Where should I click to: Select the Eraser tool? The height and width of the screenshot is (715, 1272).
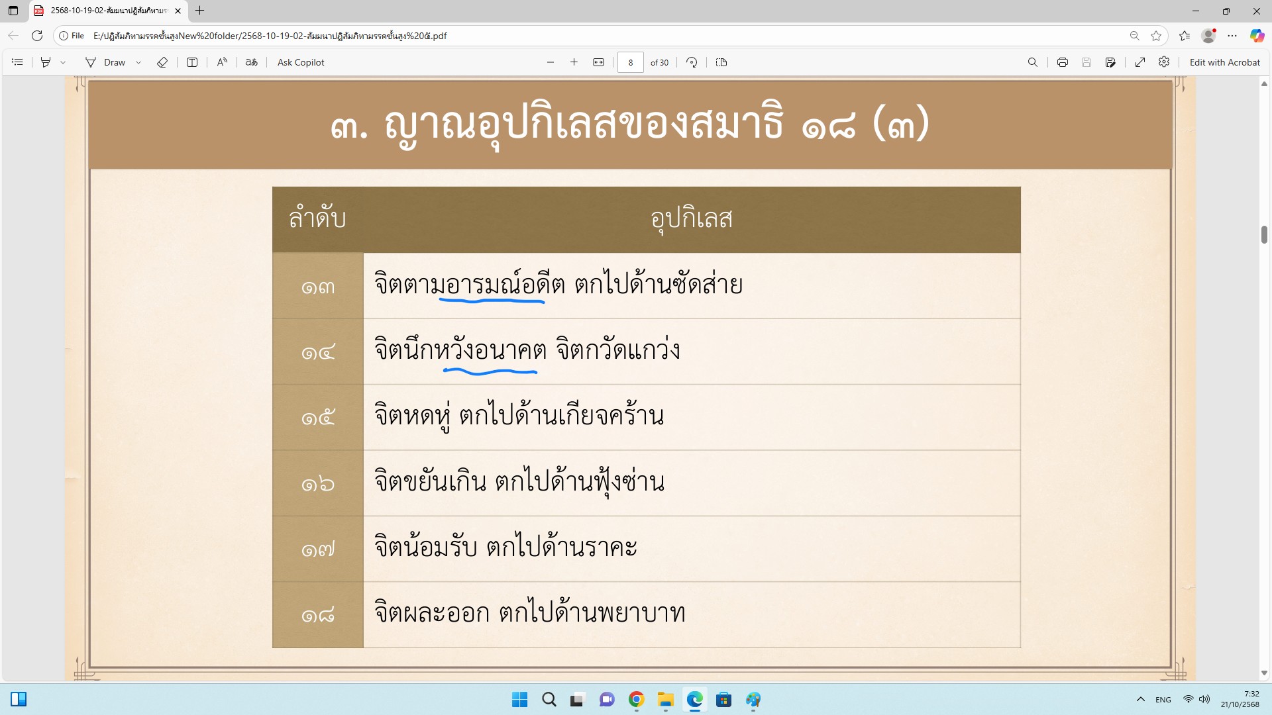click(x=162, y=62)
